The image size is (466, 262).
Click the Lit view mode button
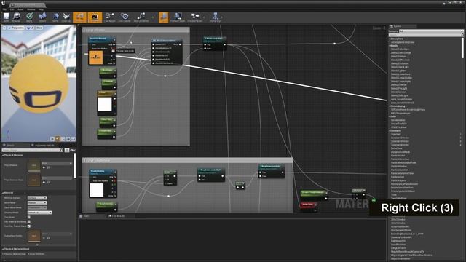[31, 28]
